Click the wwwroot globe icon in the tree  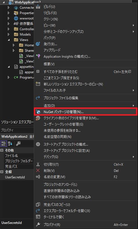[16, 18]
